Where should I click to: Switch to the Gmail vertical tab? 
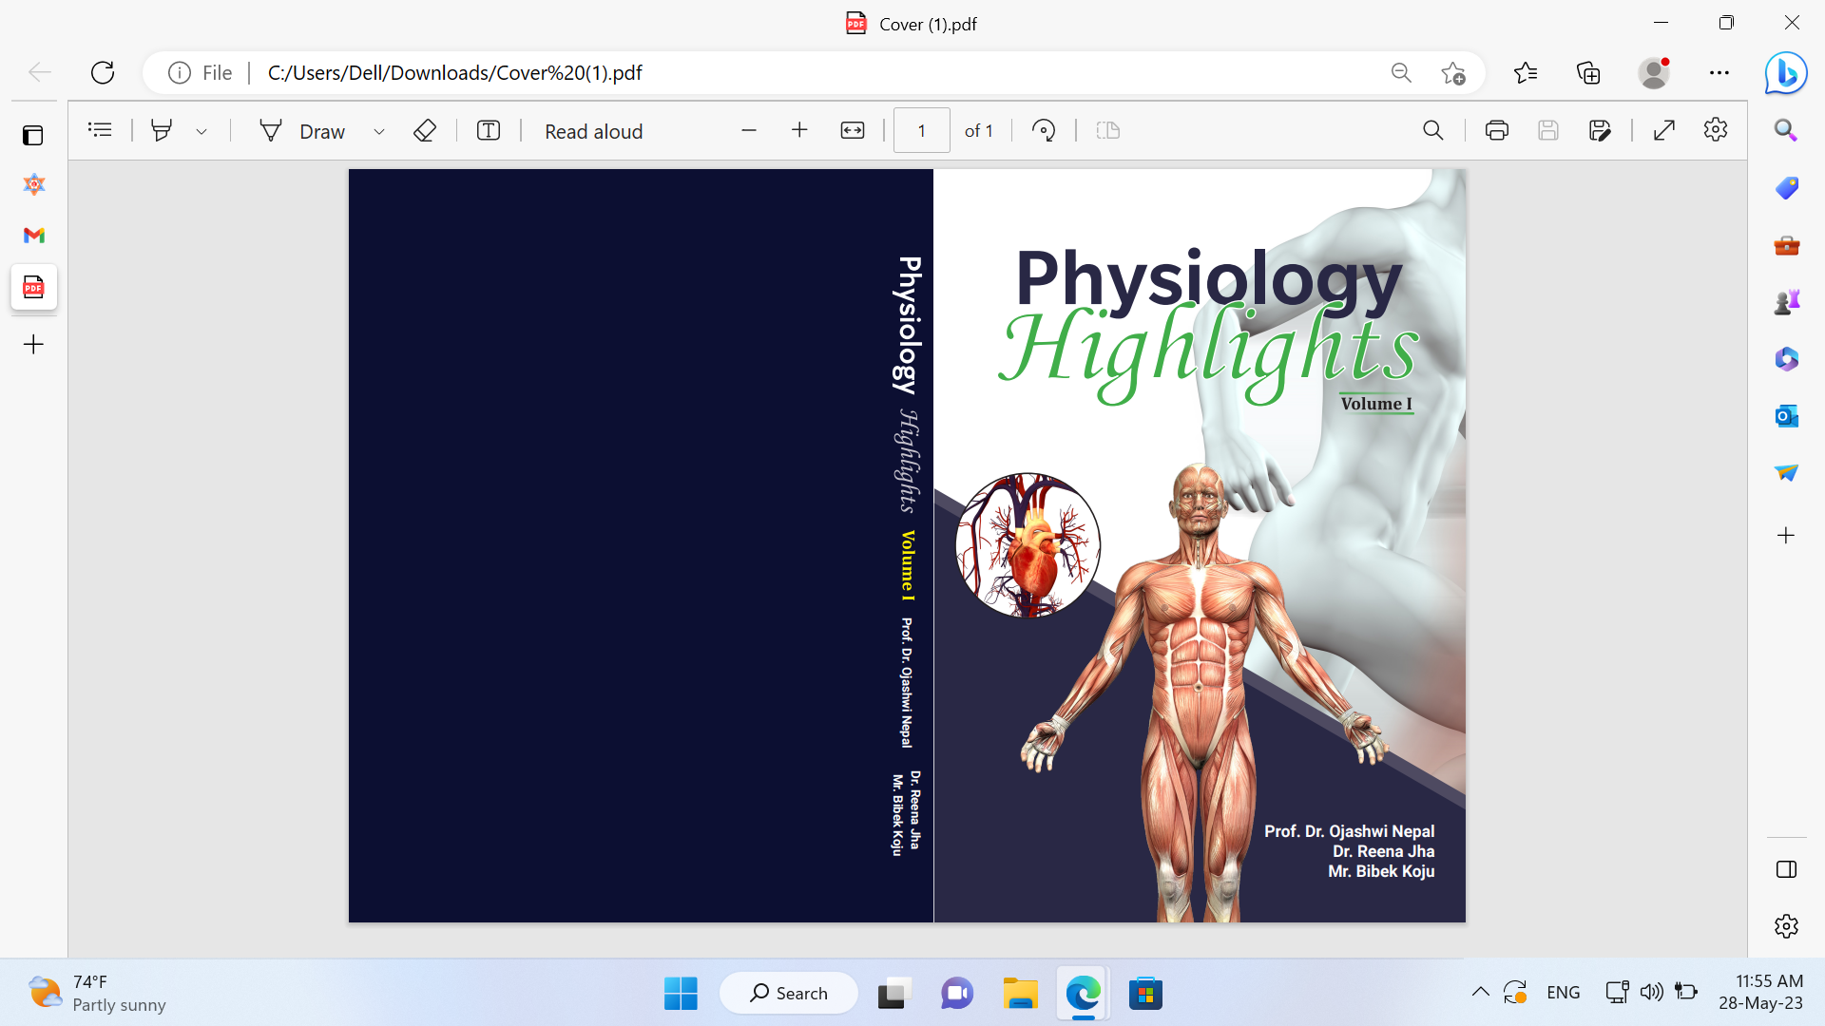pos(34,235)
